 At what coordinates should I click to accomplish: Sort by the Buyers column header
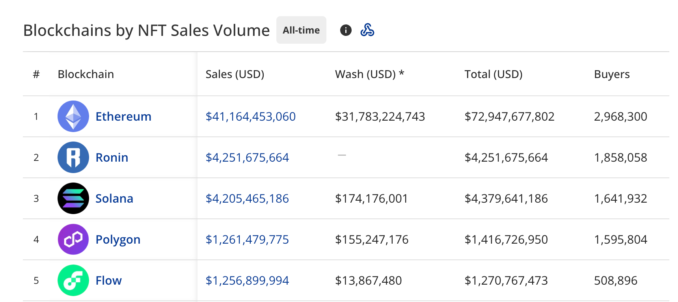pyautogui.click(x=612, y=74)
